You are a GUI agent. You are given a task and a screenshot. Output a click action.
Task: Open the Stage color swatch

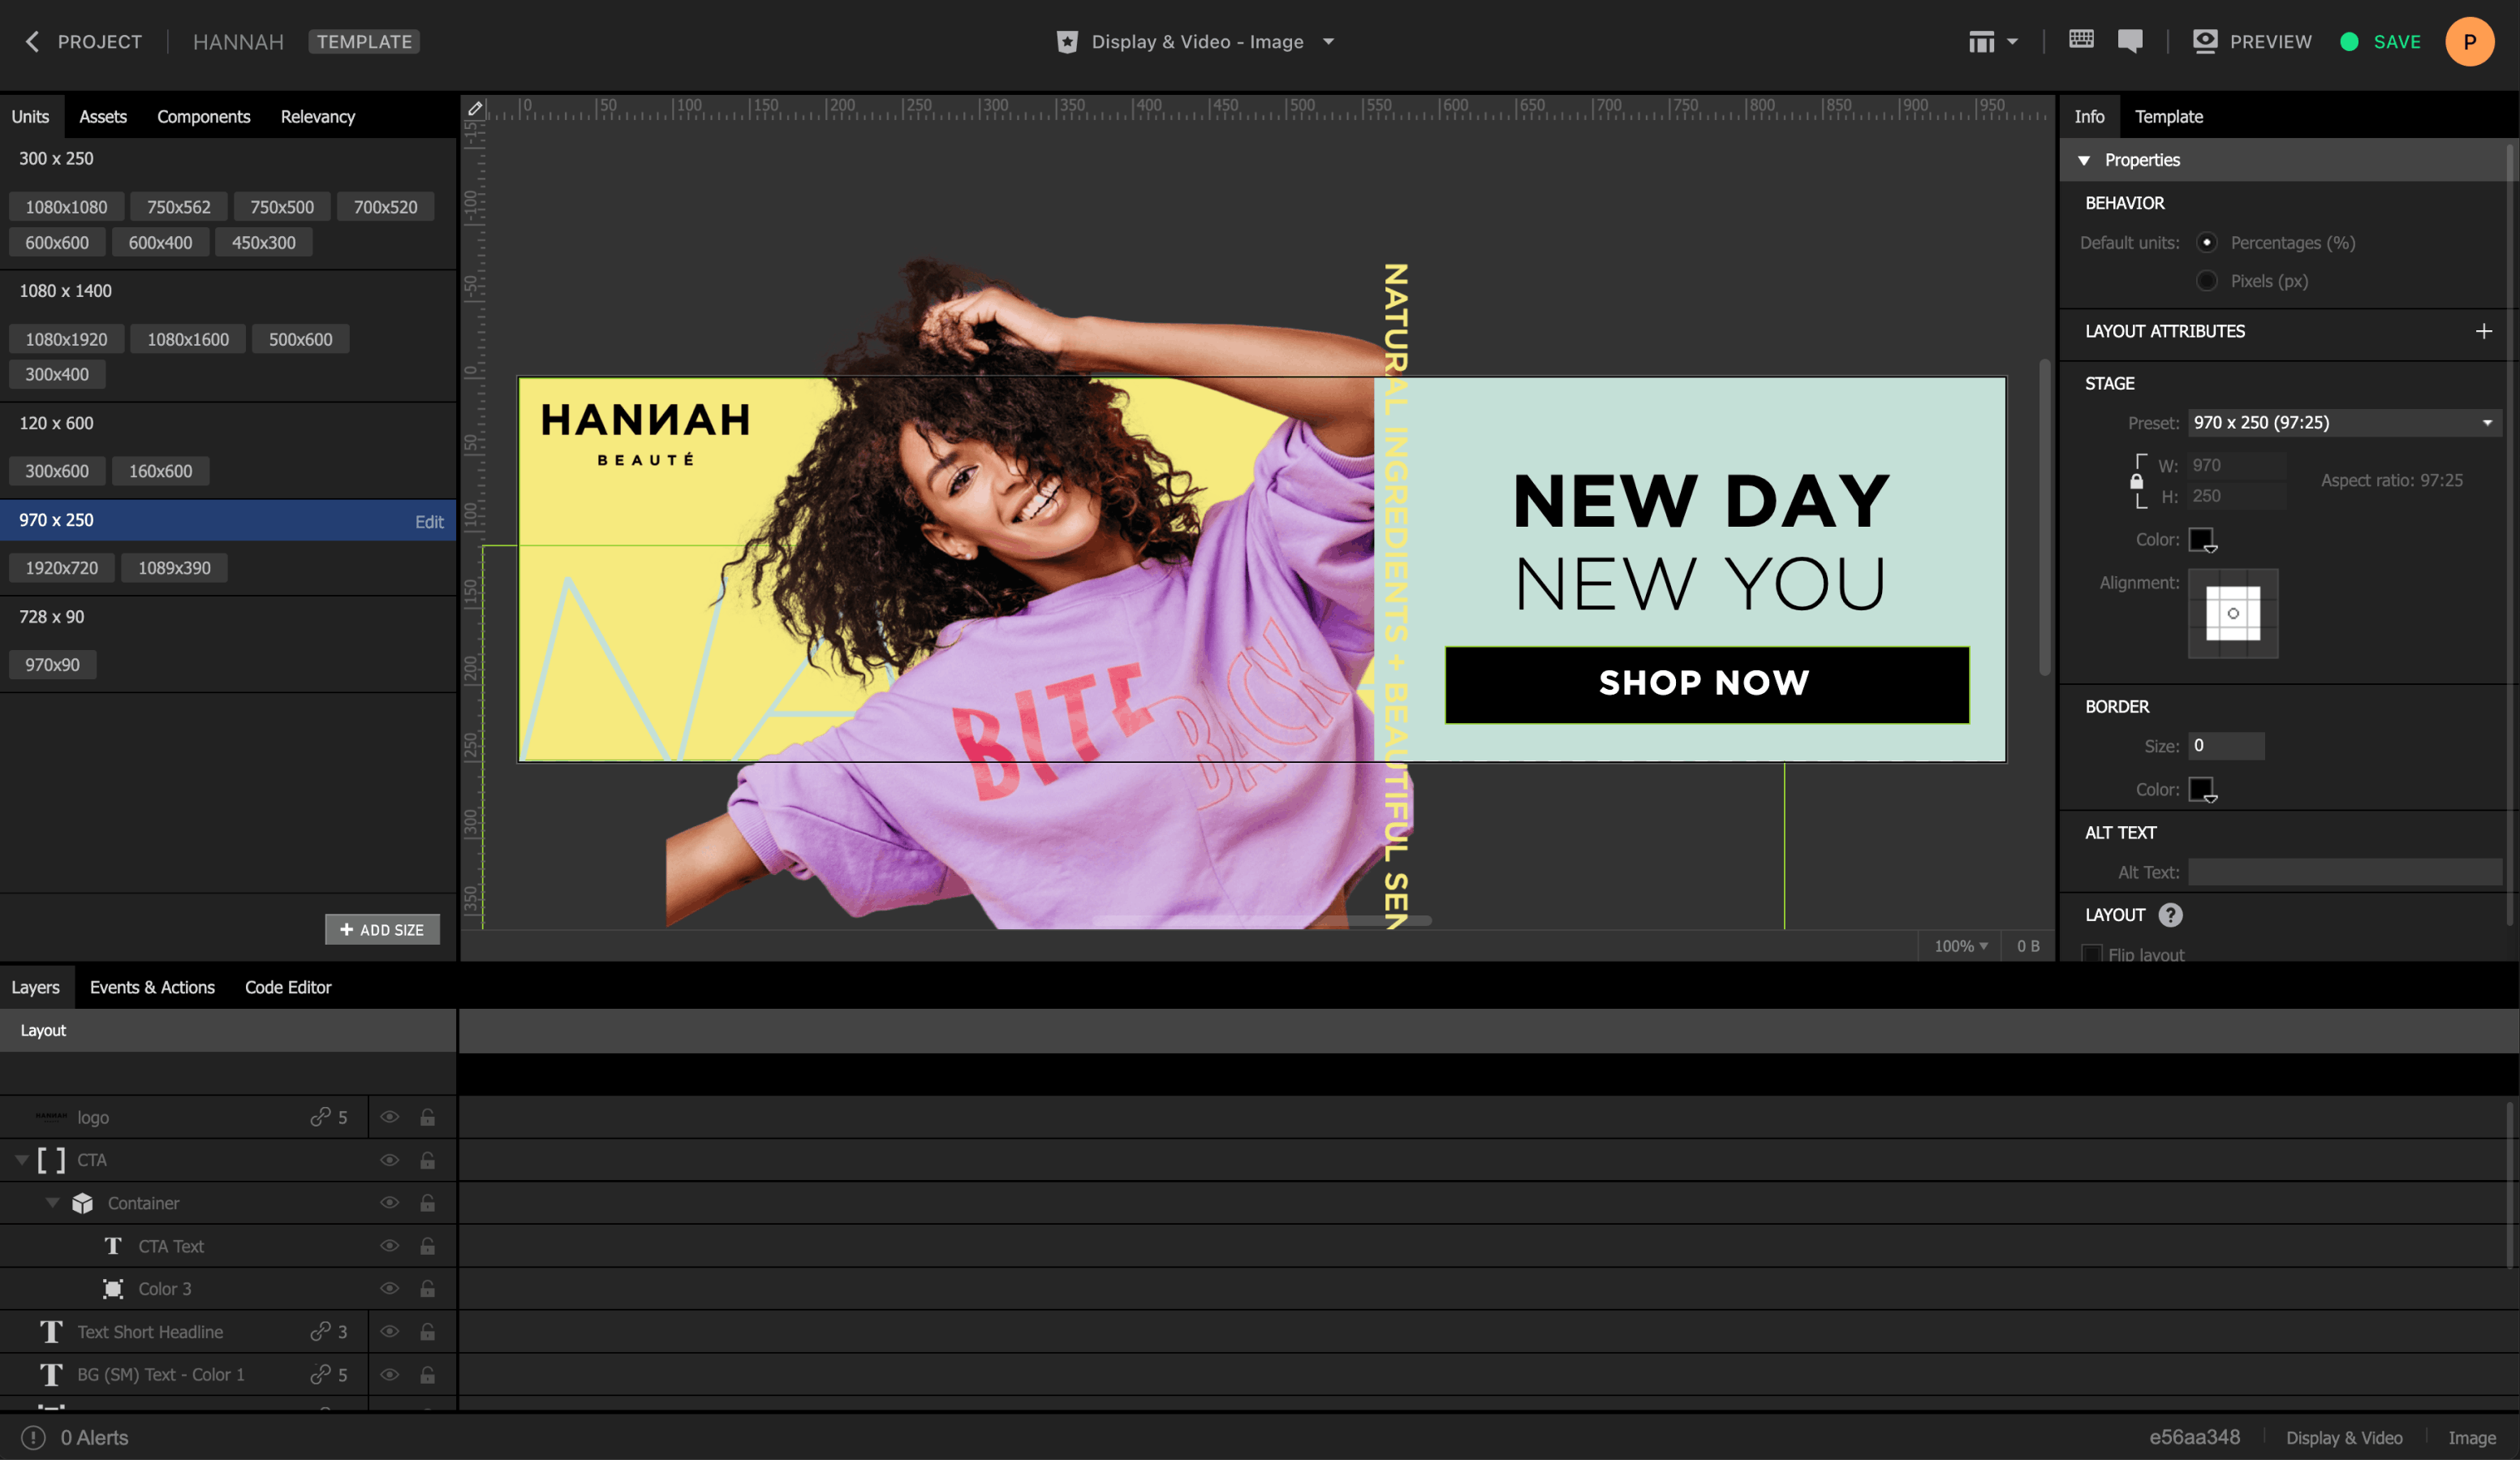tap(2201, 540)
